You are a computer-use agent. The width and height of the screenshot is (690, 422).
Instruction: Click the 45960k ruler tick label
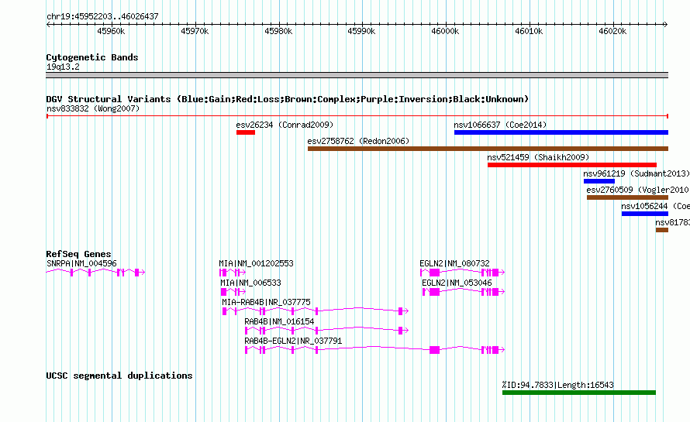point(111,31)
